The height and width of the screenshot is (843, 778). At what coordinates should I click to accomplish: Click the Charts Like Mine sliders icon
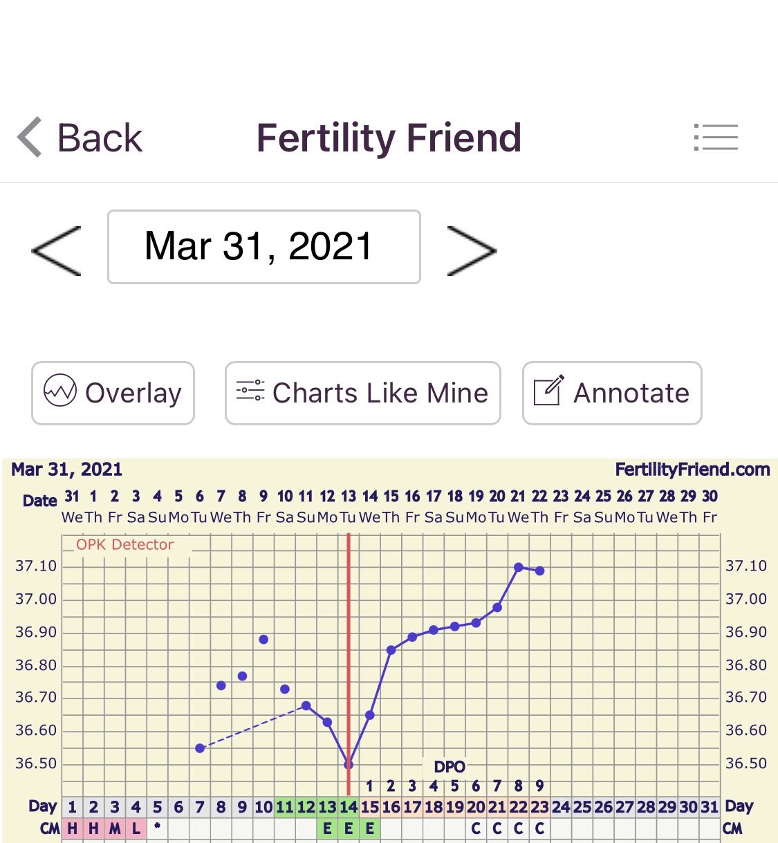tap(250, 391)
